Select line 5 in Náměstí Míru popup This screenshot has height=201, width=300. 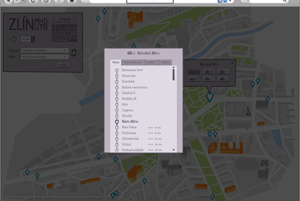(x=223, y=79)
